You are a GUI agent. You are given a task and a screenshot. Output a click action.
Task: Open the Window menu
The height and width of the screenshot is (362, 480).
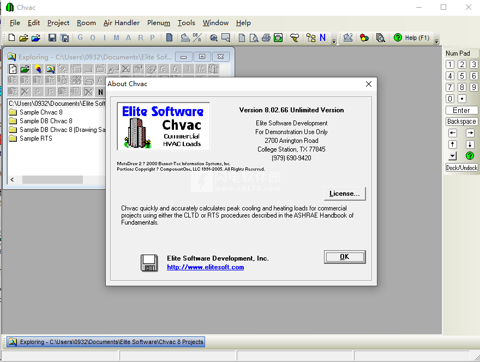pos(215,23)
